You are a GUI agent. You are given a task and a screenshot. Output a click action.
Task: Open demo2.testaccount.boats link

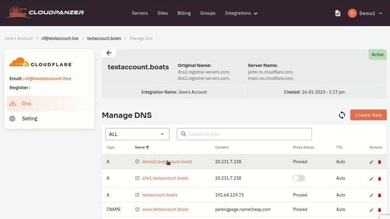(x=167, y=162)
